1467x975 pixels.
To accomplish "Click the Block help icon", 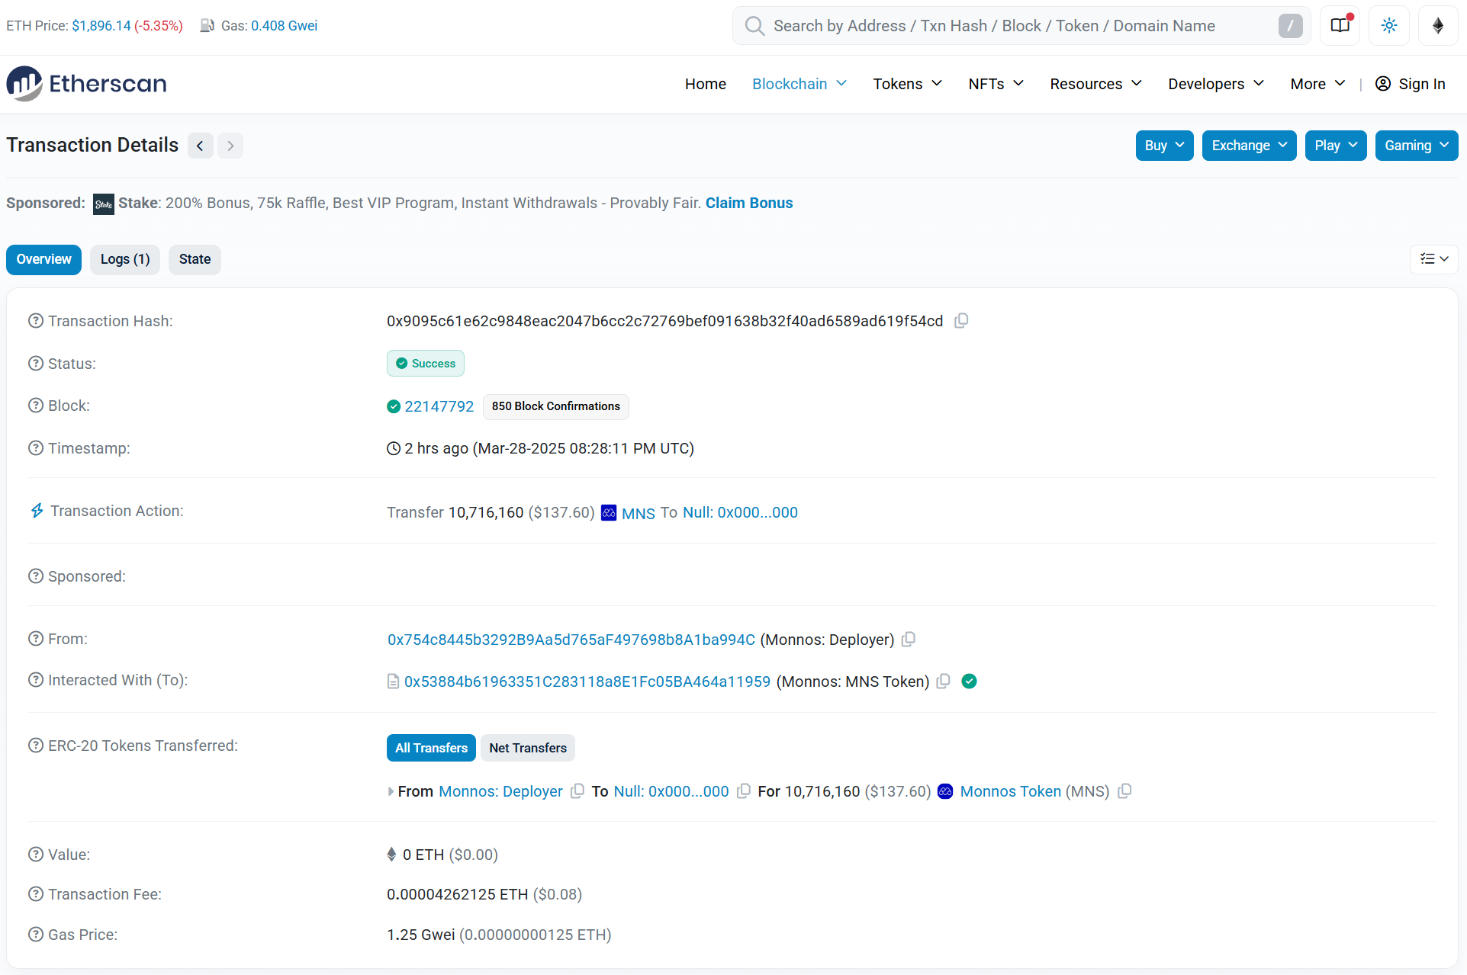I will click(36, 406).
